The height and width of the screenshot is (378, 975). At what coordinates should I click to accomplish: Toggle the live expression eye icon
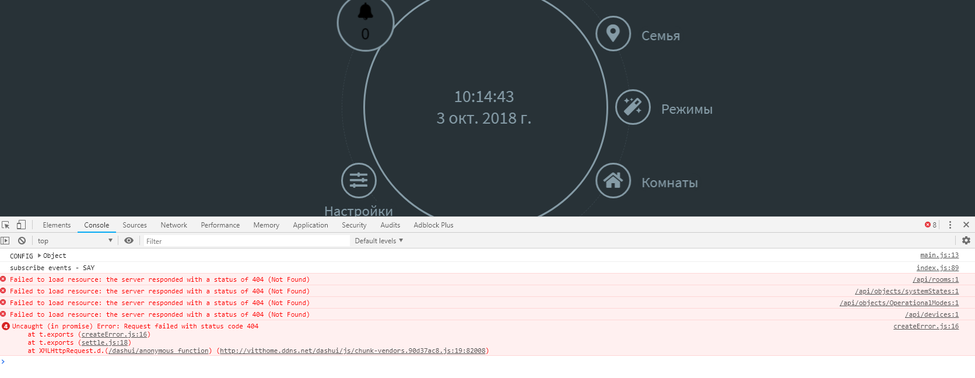(x=129, y=241)
